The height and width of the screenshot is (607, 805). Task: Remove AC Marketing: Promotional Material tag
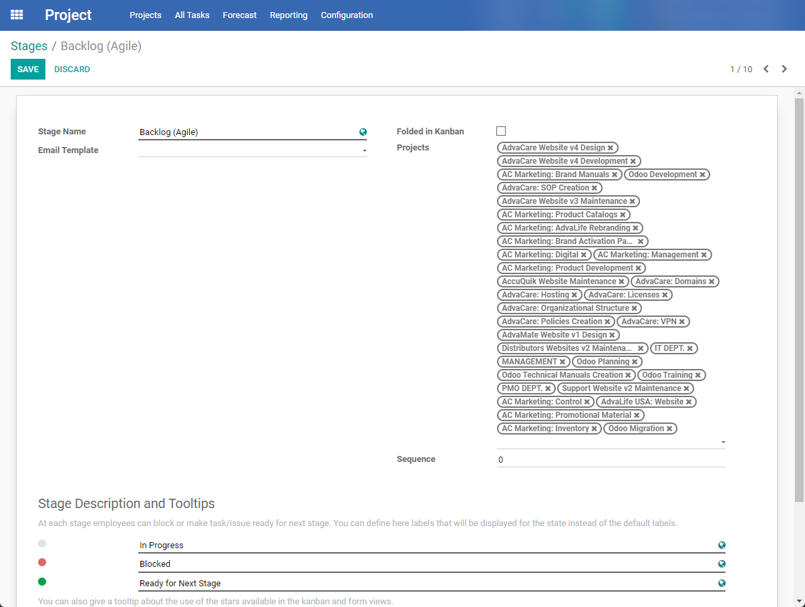pyautogui.click(x=637, y=415)
